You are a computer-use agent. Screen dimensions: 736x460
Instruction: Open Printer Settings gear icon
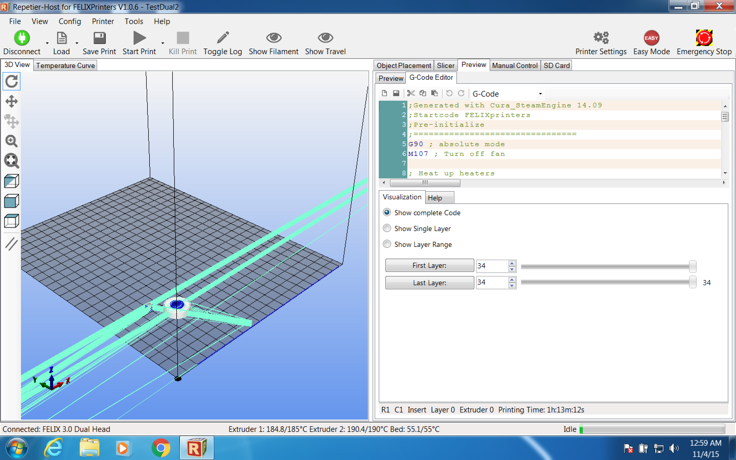point(601,38)
